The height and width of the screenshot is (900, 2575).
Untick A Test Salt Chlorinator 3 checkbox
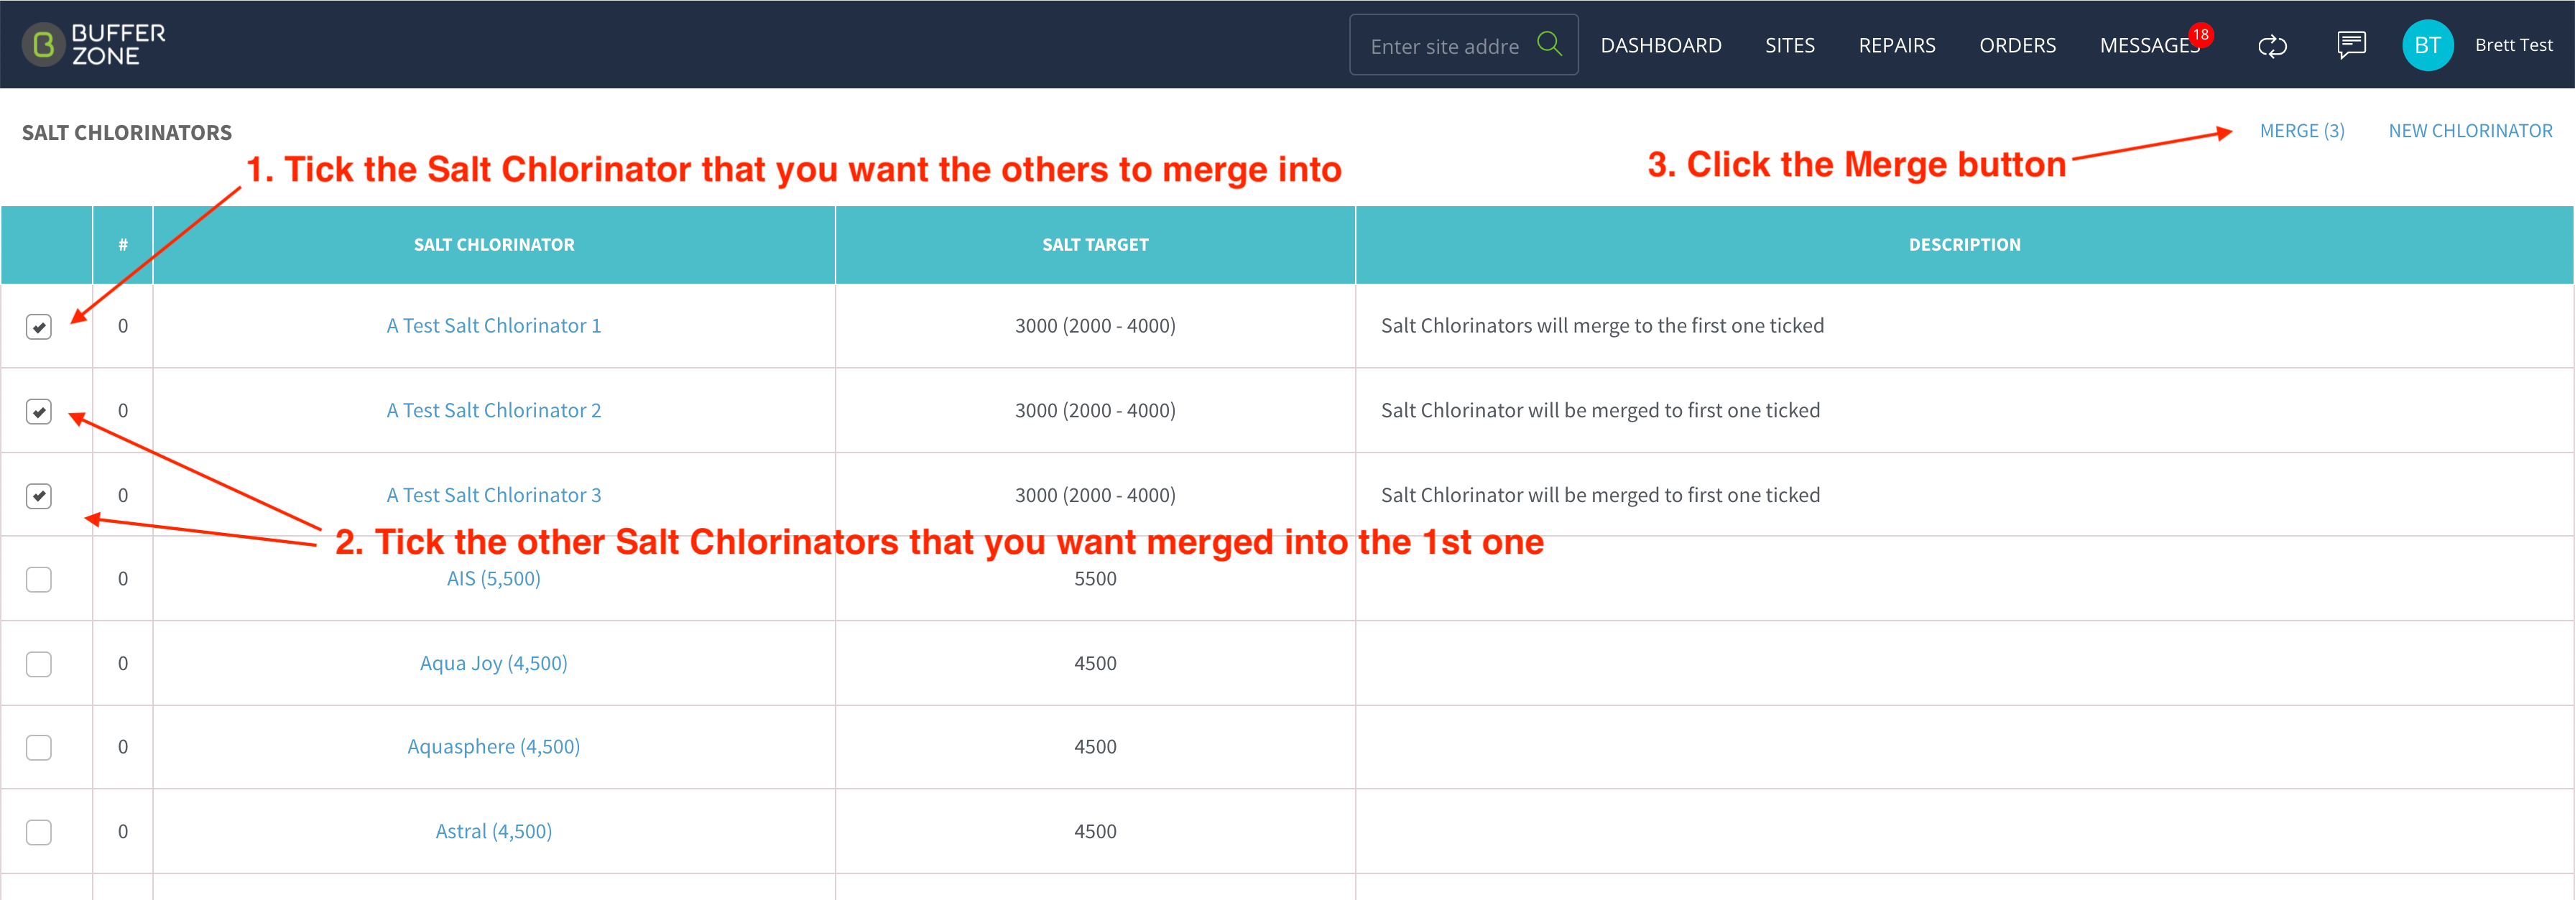pos(39,496)
